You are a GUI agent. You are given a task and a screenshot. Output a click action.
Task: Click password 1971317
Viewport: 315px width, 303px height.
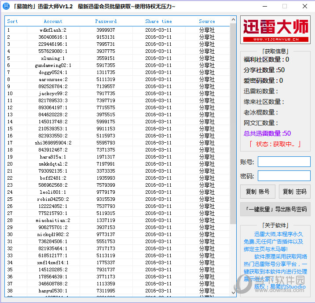[106, 157]
